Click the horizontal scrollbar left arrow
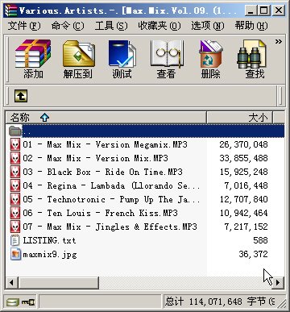 12,283
